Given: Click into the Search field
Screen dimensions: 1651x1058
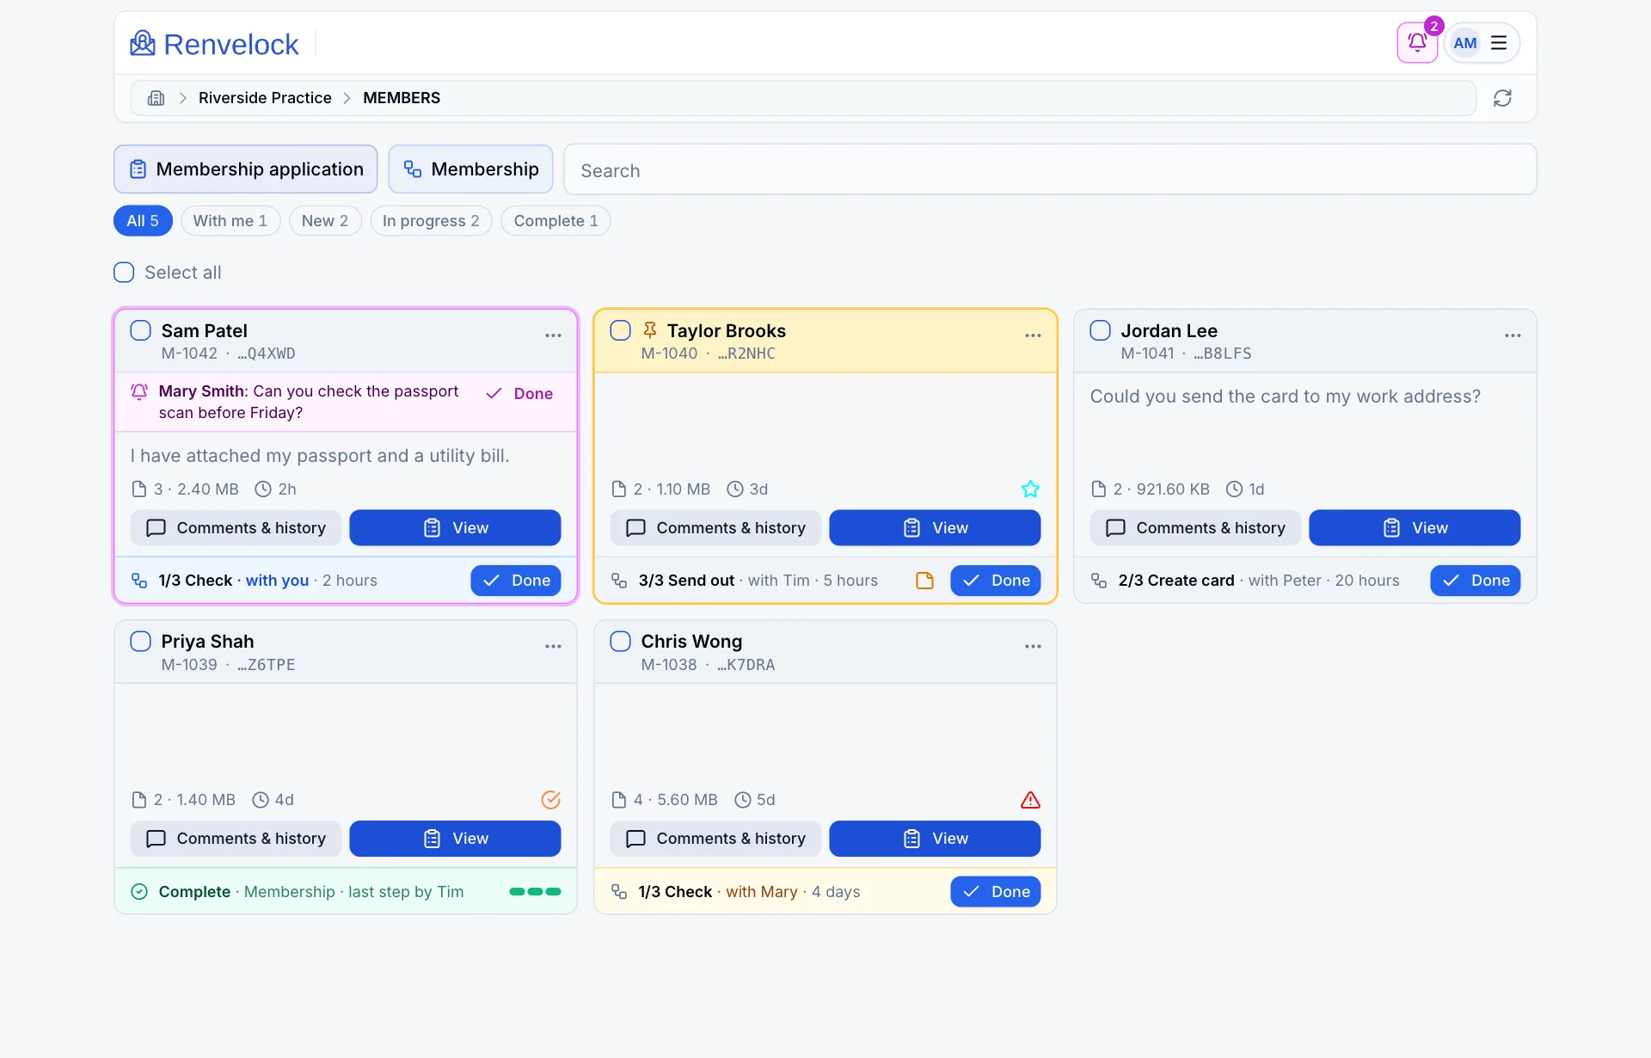Looking at the screenshot, I should (1050, 169).
